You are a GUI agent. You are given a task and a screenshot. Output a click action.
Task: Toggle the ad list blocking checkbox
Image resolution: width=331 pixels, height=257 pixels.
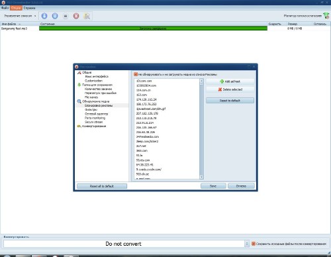point(136,74)
